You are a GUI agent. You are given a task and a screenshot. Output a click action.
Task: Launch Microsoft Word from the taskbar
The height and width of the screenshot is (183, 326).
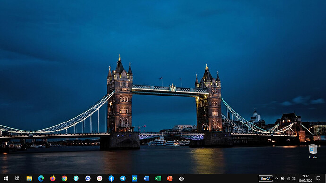tap(146, 178)
